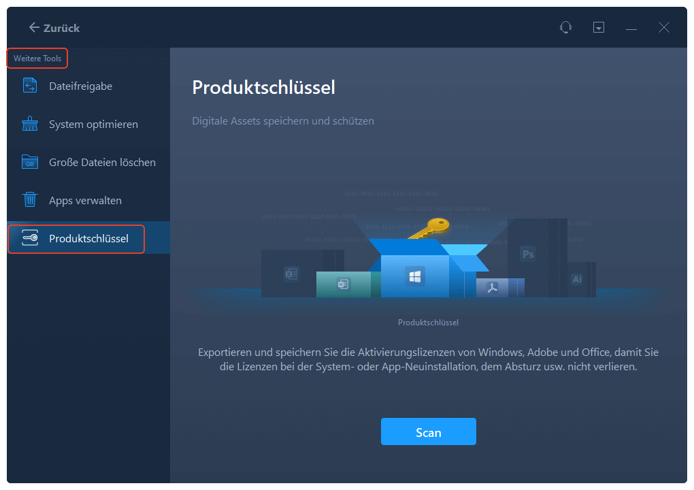
Task: Open Apps verwalten trash can icon
Action: click(30, 201)
